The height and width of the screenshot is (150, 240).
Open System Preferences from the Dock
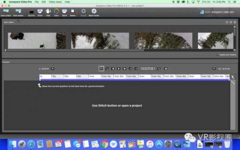pos(168,144)
